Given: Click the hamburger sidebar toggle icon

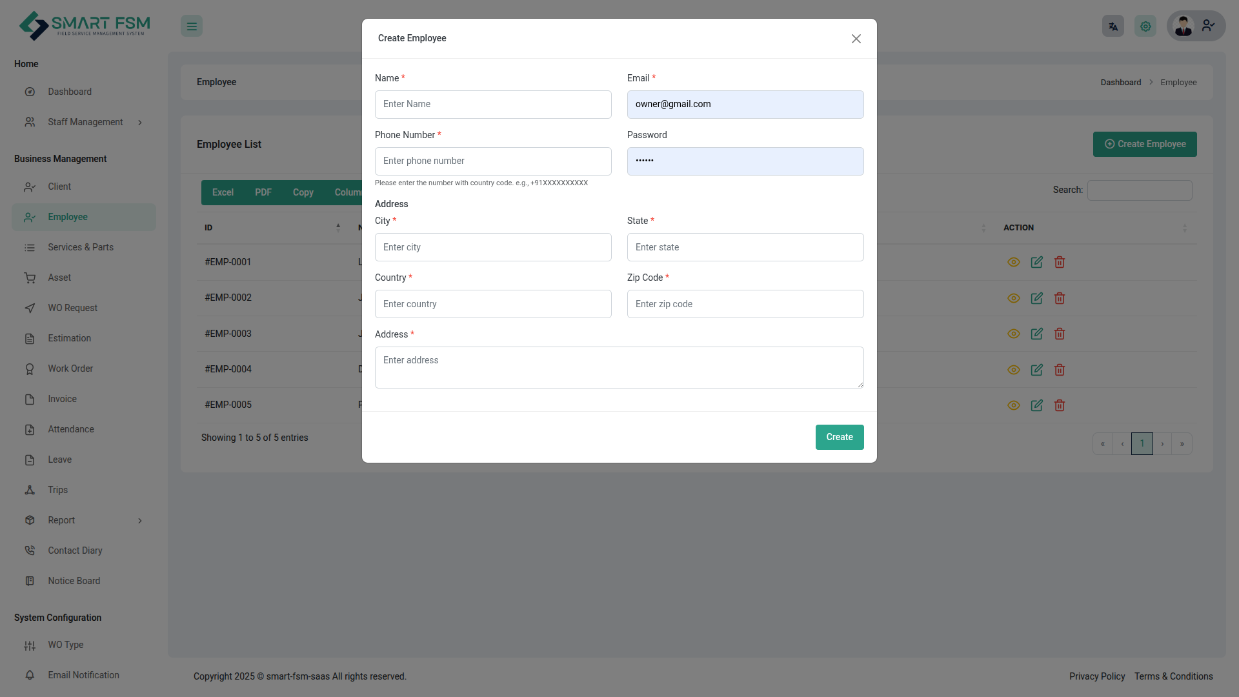Looking at the screenshot, I should coord(192,26).
